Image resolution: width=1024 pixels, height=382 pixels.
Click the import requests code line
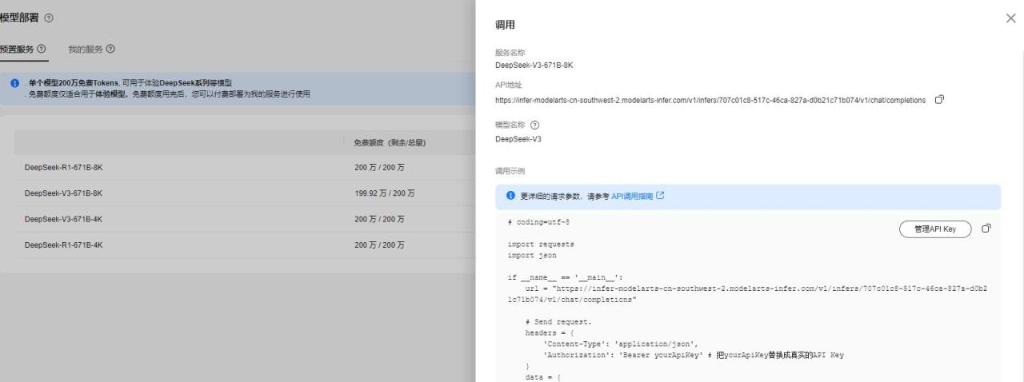pos(541,245)
